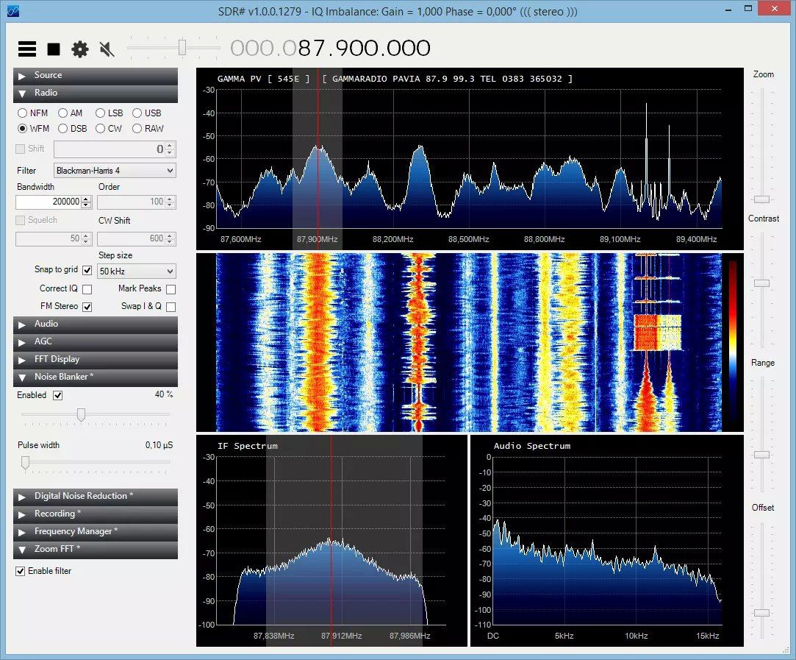796x660 pixels.
Task: Click the Zoom vertical slider handle
Action: [762, 199]
